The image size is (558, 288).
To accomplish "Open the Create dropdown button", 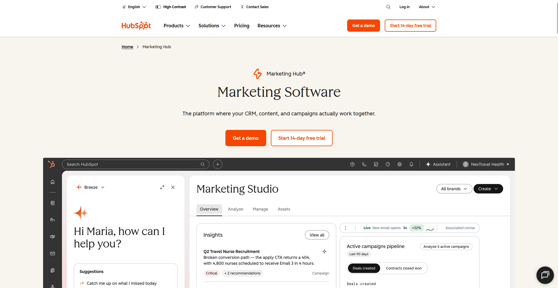I will pyautogui.click(x=488, y=189).
